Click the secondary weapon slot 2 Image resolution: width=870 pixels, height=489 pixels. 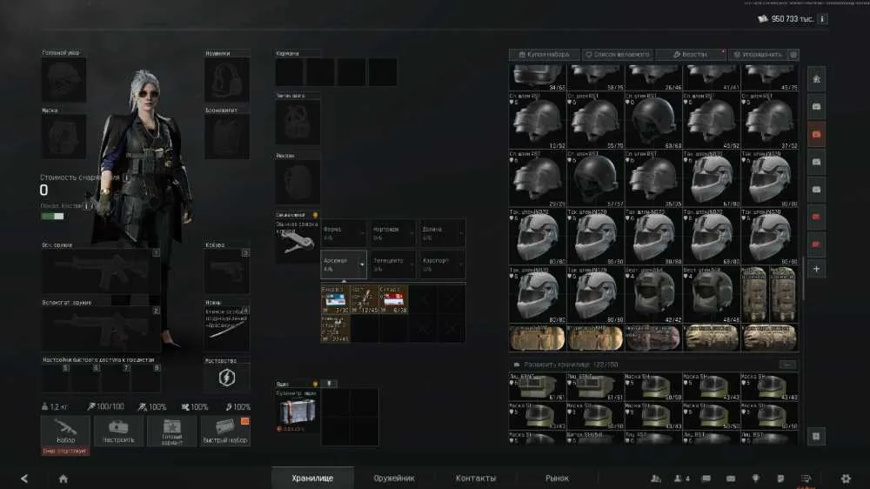[101, 329]
